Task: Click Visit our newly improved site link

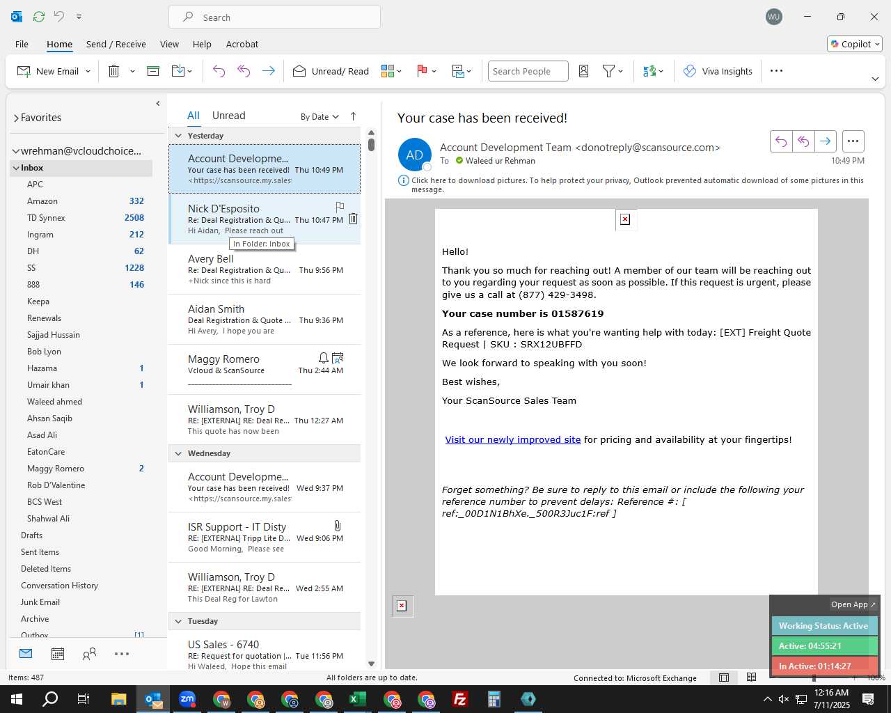Action: point(513,439)
